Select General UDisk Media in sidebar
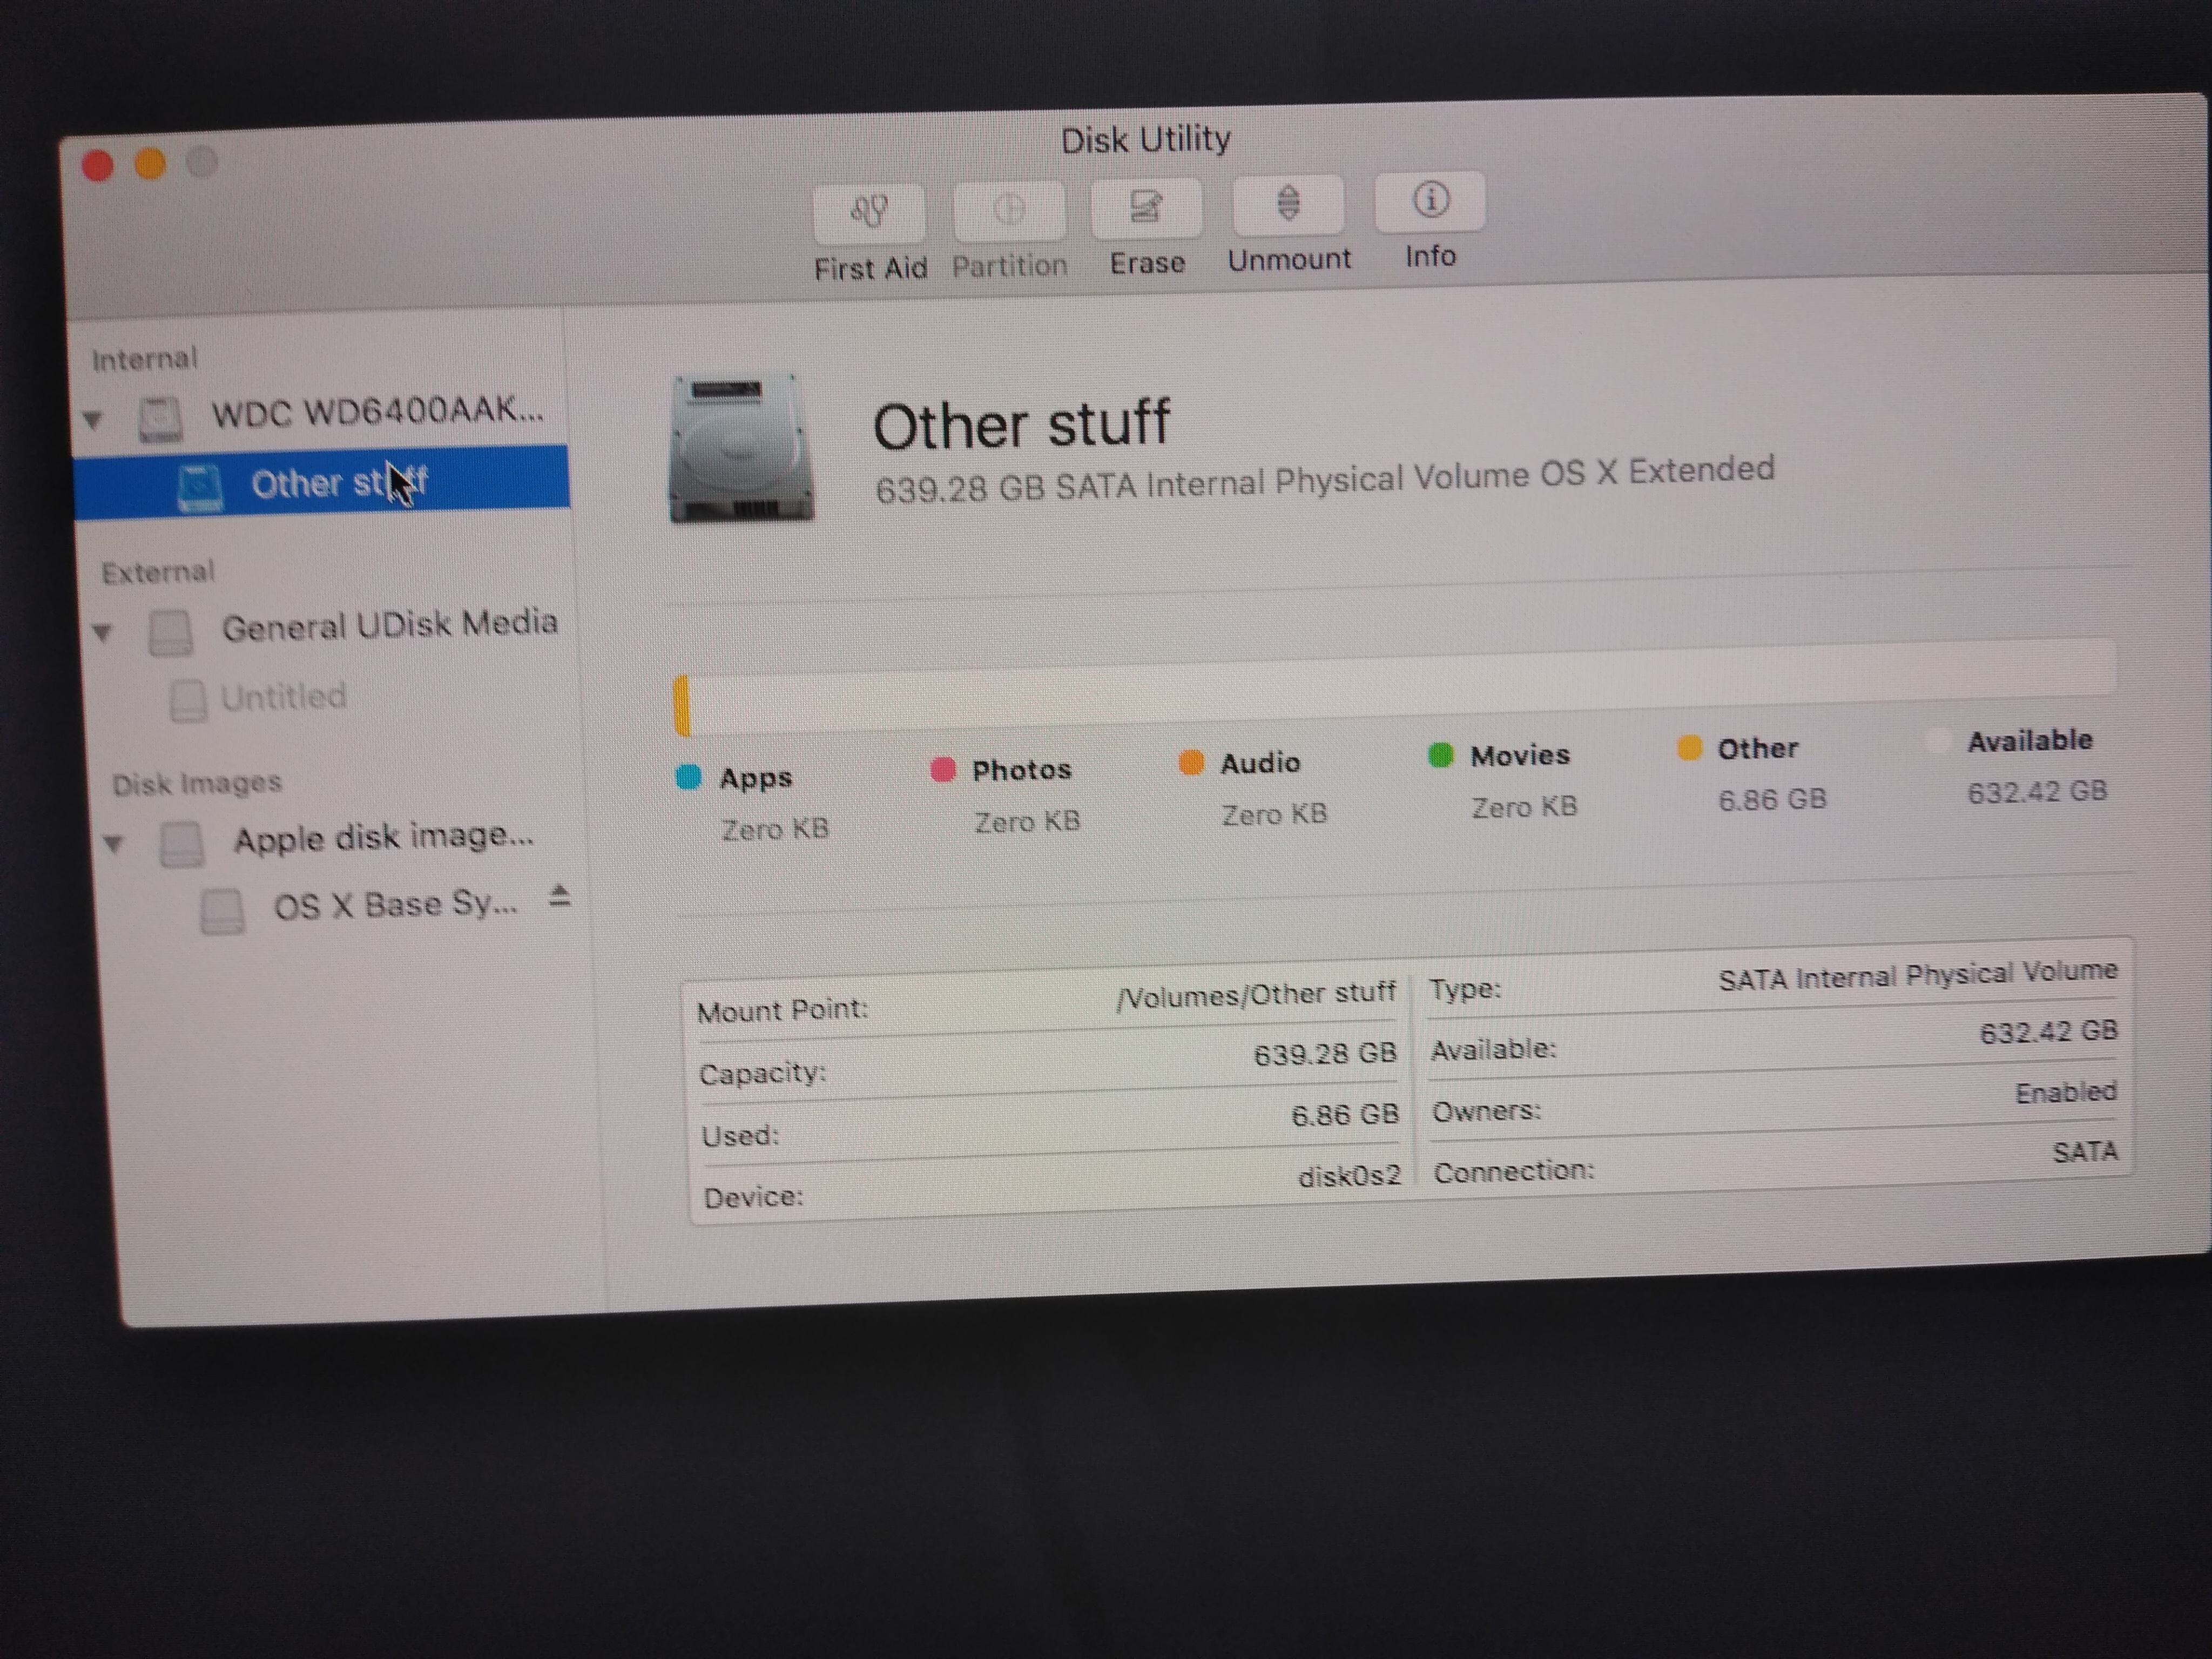2212x1659 pixels. click(388, 626)
